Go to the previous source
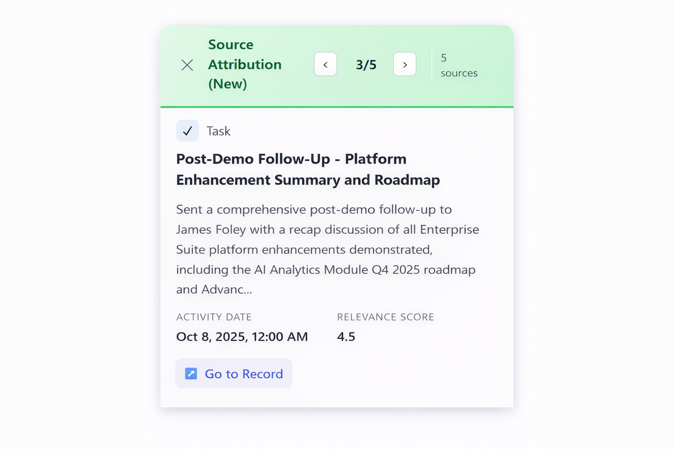Image resolution: width=674 pixels, height=449 pixels. (326, 64)
